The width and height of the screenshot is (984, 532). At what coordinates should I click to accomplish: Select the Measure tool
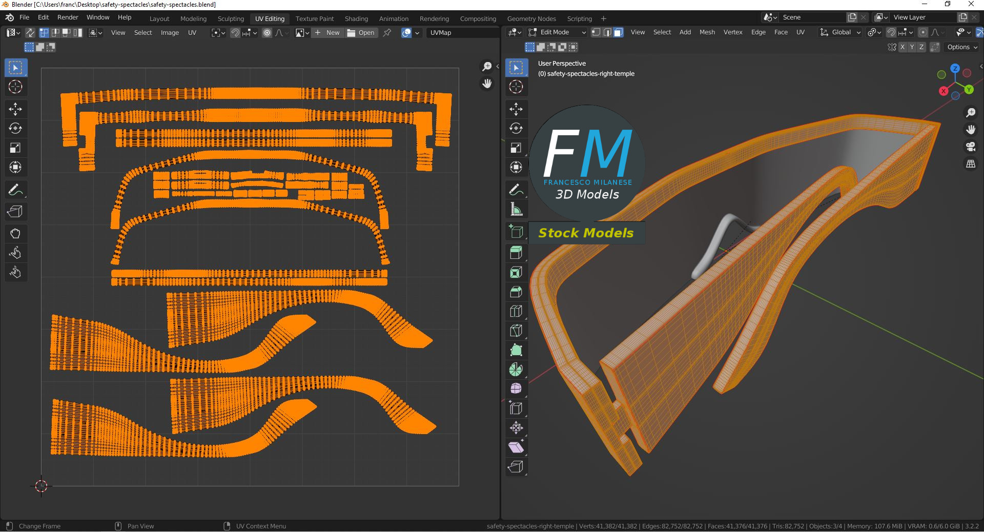[516, 209]
